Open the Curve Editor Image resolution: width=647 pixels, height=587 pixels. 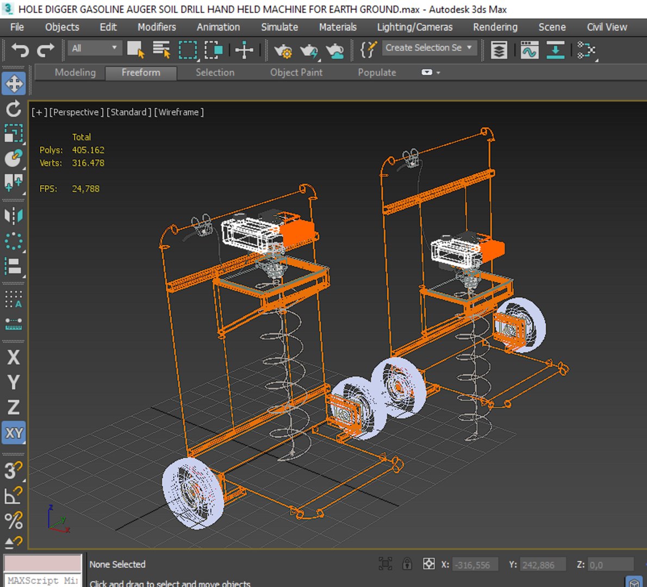pos(529,51)
